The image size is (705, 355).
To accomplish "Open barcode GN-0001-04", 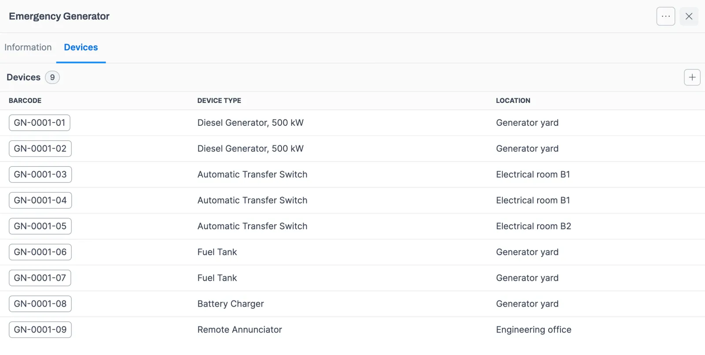I will tap(40, 201).
